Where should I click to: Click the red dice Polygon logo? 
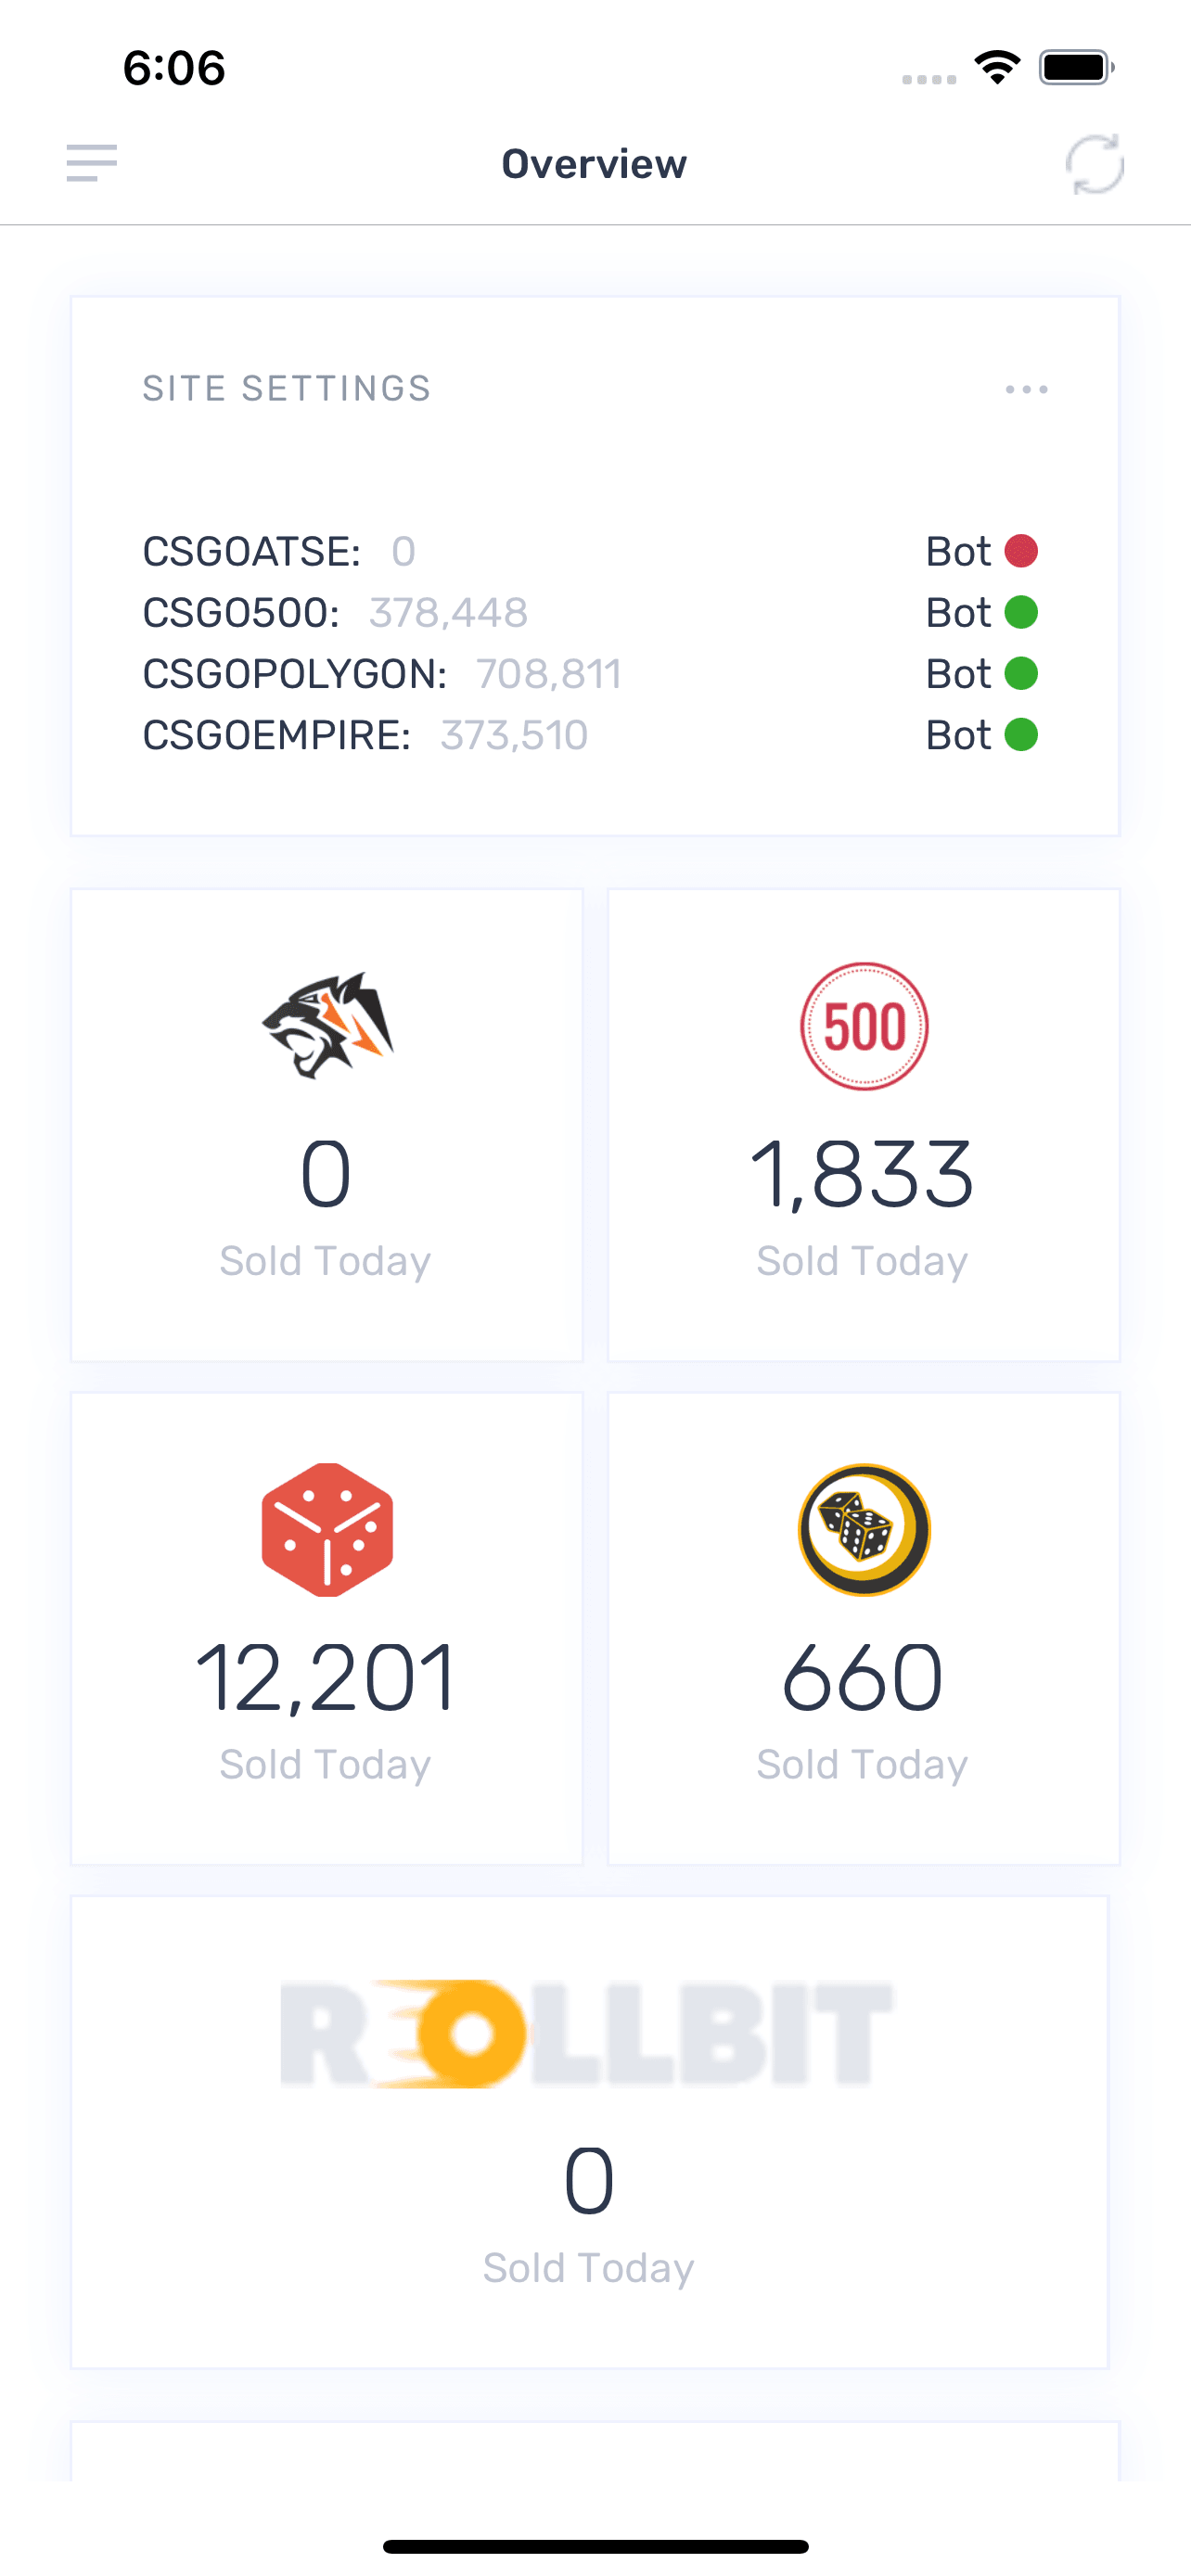tap(327, 1529)
